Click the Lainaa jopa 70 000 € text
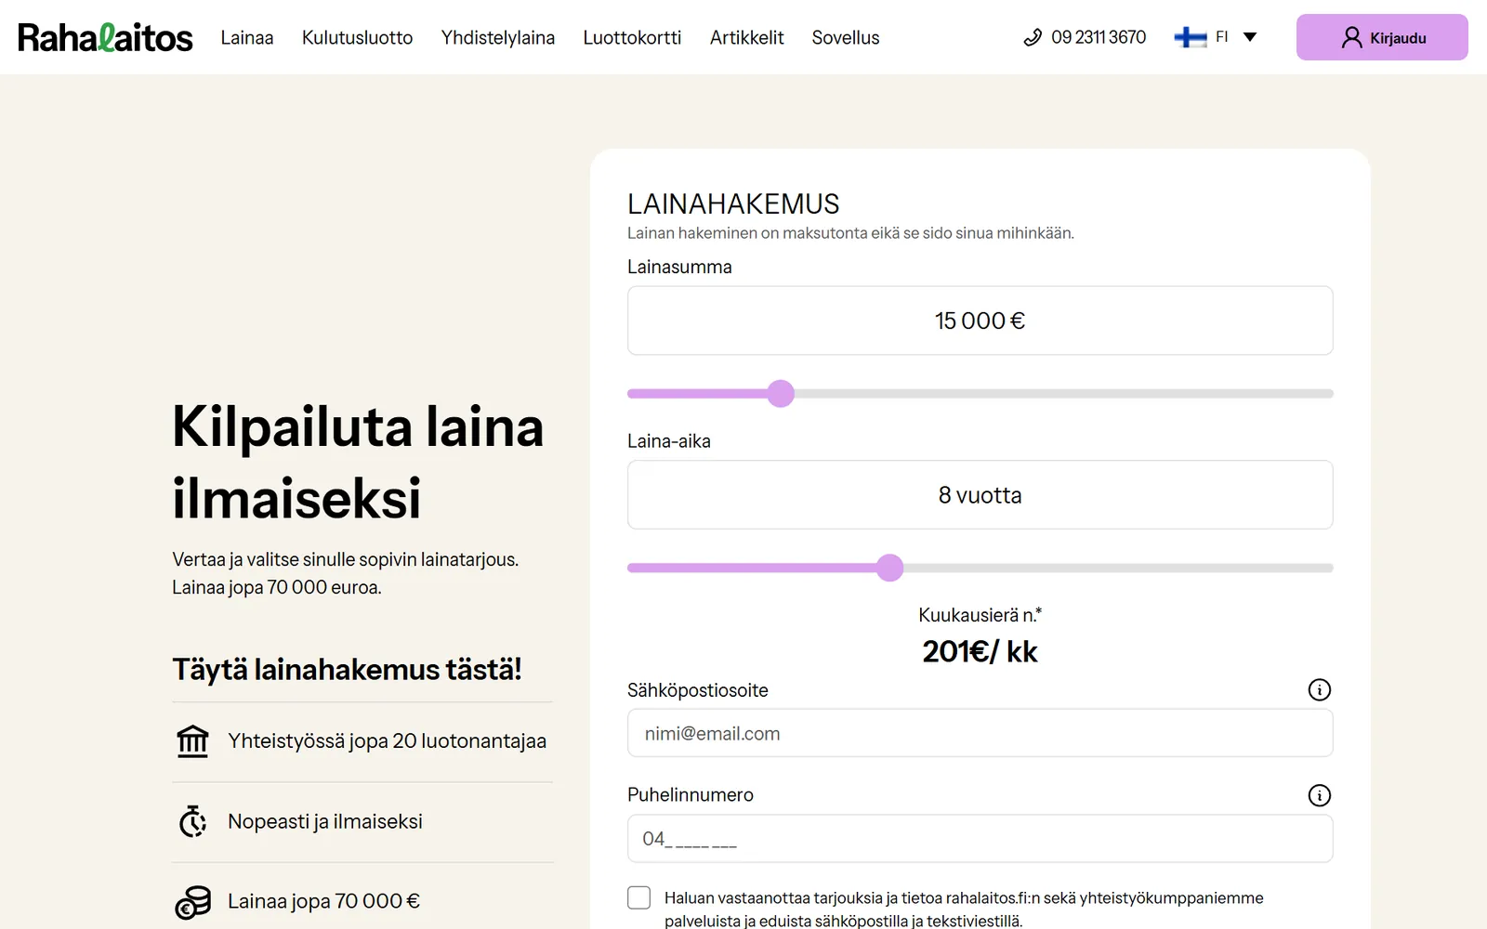The image size is (1487, 929). click(x=323, y=901)
